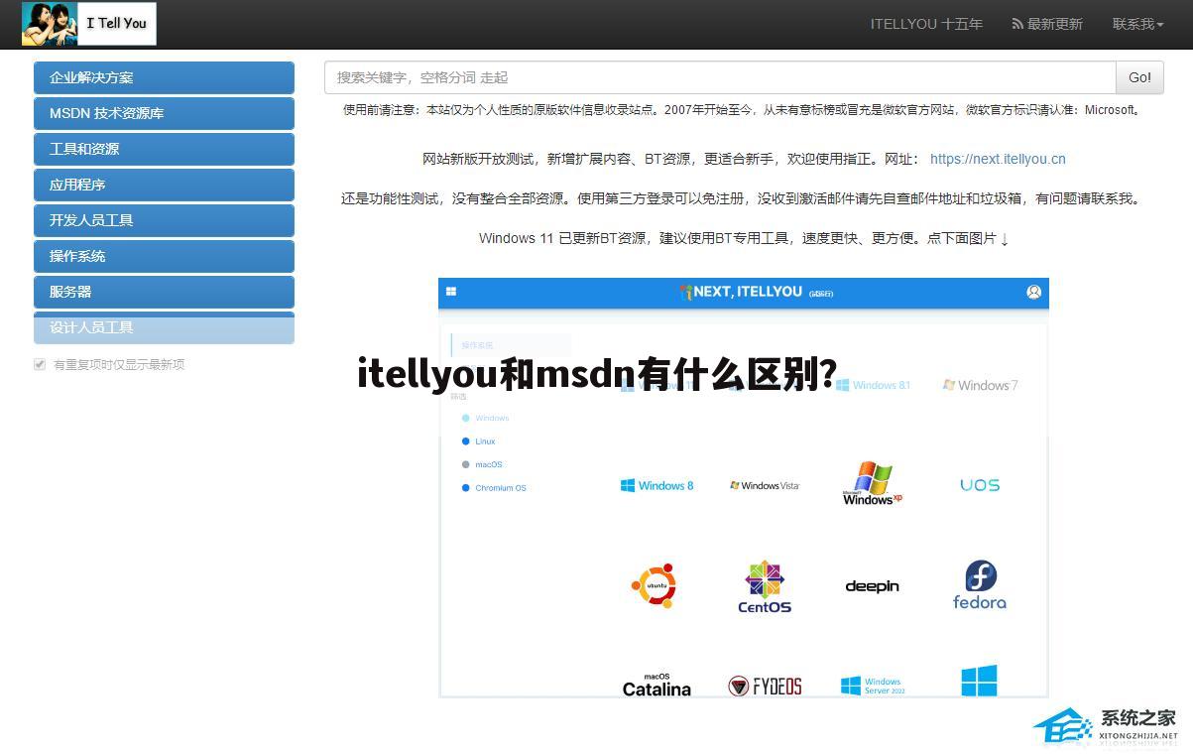Expand the 应用程序 category
1193x754 pixels.
point(164,185)
